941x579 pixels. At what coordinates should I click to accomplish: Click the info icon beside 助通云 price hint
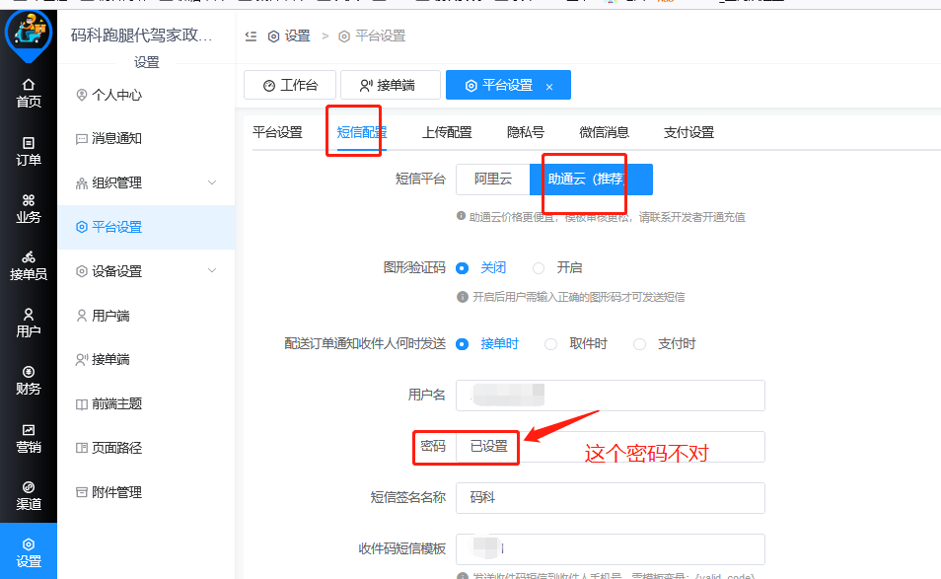[x=461, y=216]
